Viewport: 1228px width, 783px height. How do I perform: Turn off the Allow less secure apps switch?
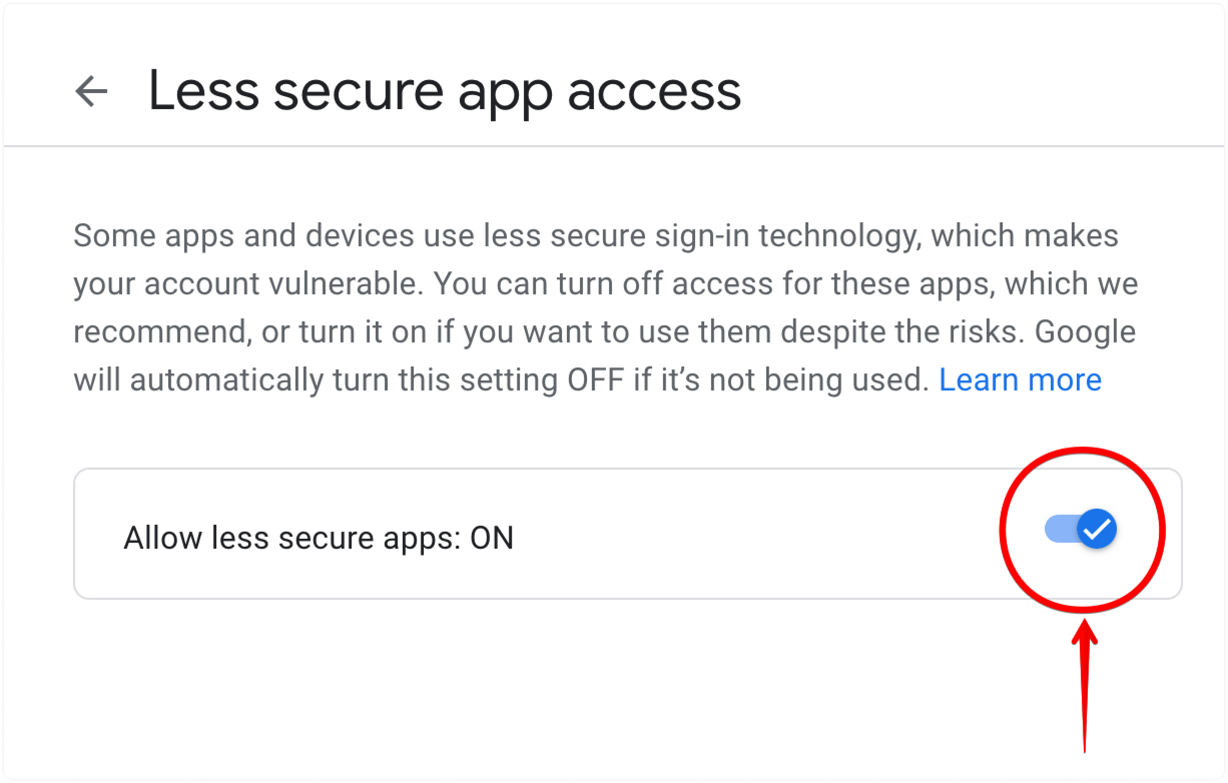(x=1081, y=529)
